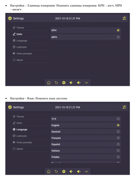
Task: Tap the volume down icon in the Units screen
Action: click(x=71, y=83)
